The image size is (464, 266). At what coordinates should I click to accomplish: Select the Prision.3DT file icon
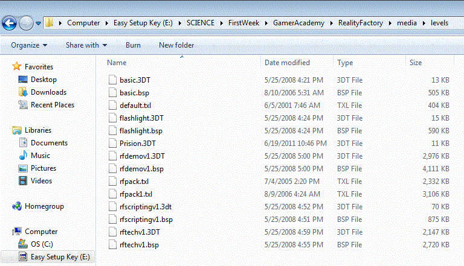[x=112, y=143]
